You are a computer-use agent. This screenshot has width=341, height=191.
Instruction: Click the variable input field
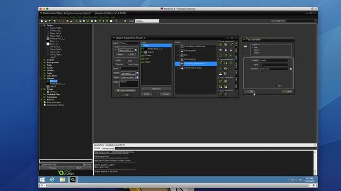273,60
